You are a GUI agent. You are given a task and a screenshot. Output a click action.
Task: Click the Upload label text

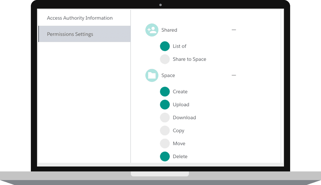coord(181,105)
